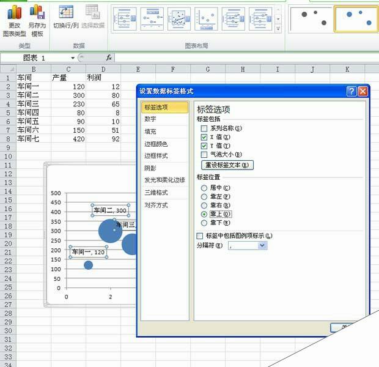The image size is (379, 367).
Task: Select column C header
Action: click(68, 70)
